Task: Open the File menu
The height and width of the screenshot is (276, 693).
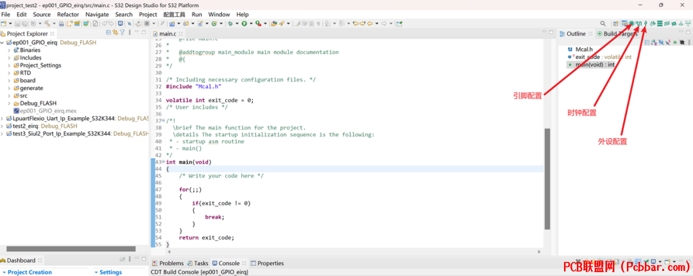Action: pyautogui.click(x=6, y=15)
